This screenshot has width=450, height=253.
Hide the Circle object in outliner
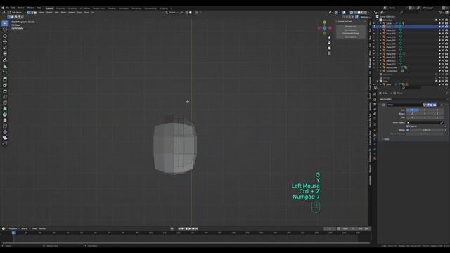click(443, 23)
